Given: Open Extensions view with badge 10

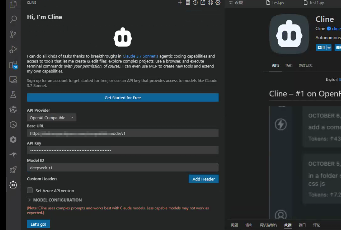Looking at the screenshot, I should coord(13,65).
